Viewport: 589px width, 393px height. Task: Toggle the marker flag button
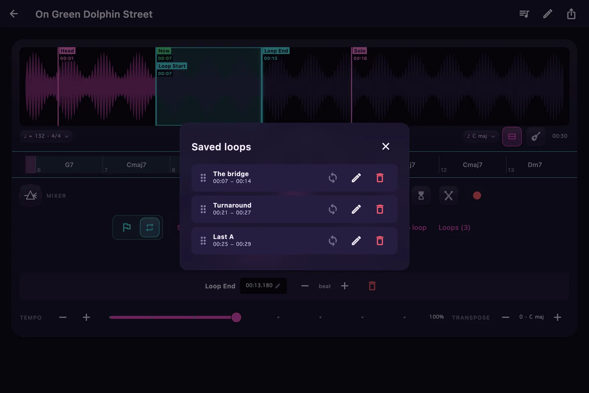127,228
